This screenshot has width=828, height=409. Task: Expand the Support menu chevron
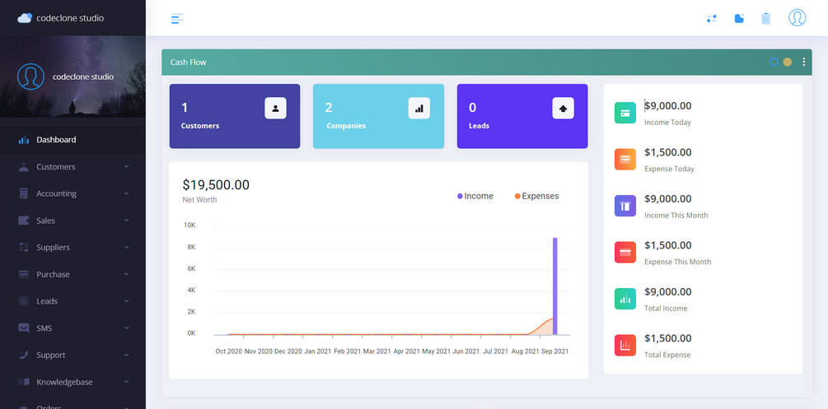(126, 355)
